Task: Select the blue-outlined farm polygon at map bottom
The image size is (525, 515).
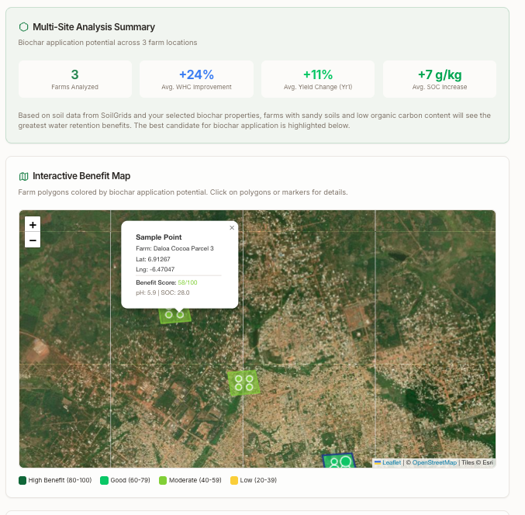Action: pyautogui.click(x=337, y=461)
